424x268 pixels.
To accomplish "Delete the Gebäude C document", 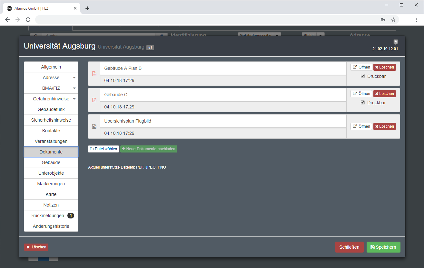I will point(385,94).
